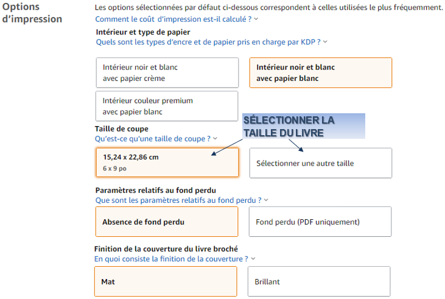Open 'Quels sont les types d'encre et de papier' link

pyautogui.click(x=208, y=42)
